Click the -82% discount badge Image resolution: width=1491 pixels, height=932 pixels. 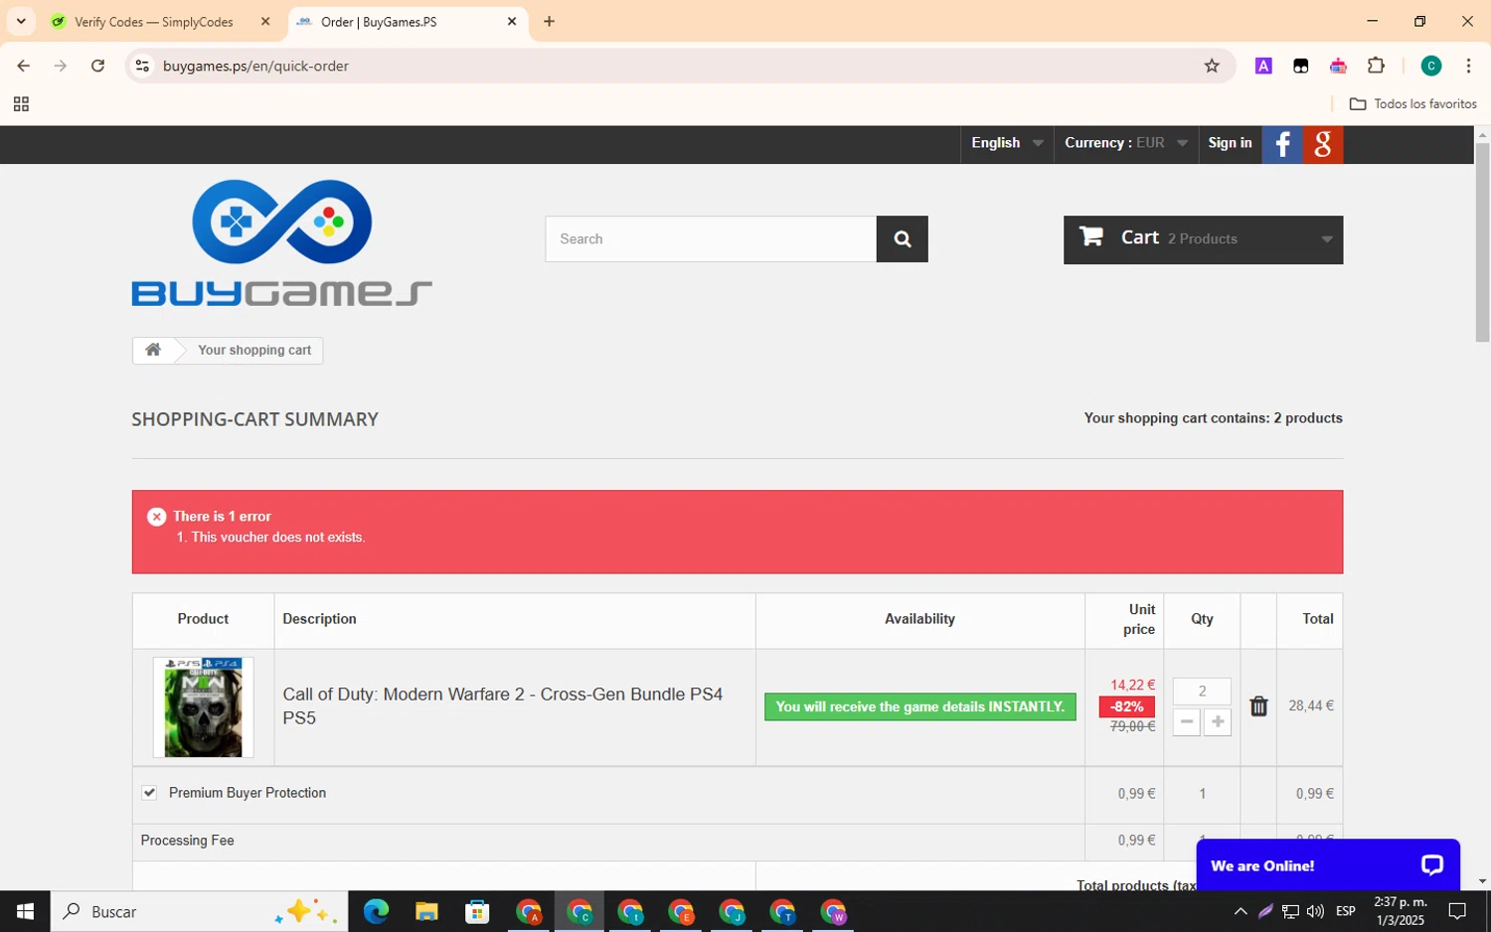[x=1126, y=706]
